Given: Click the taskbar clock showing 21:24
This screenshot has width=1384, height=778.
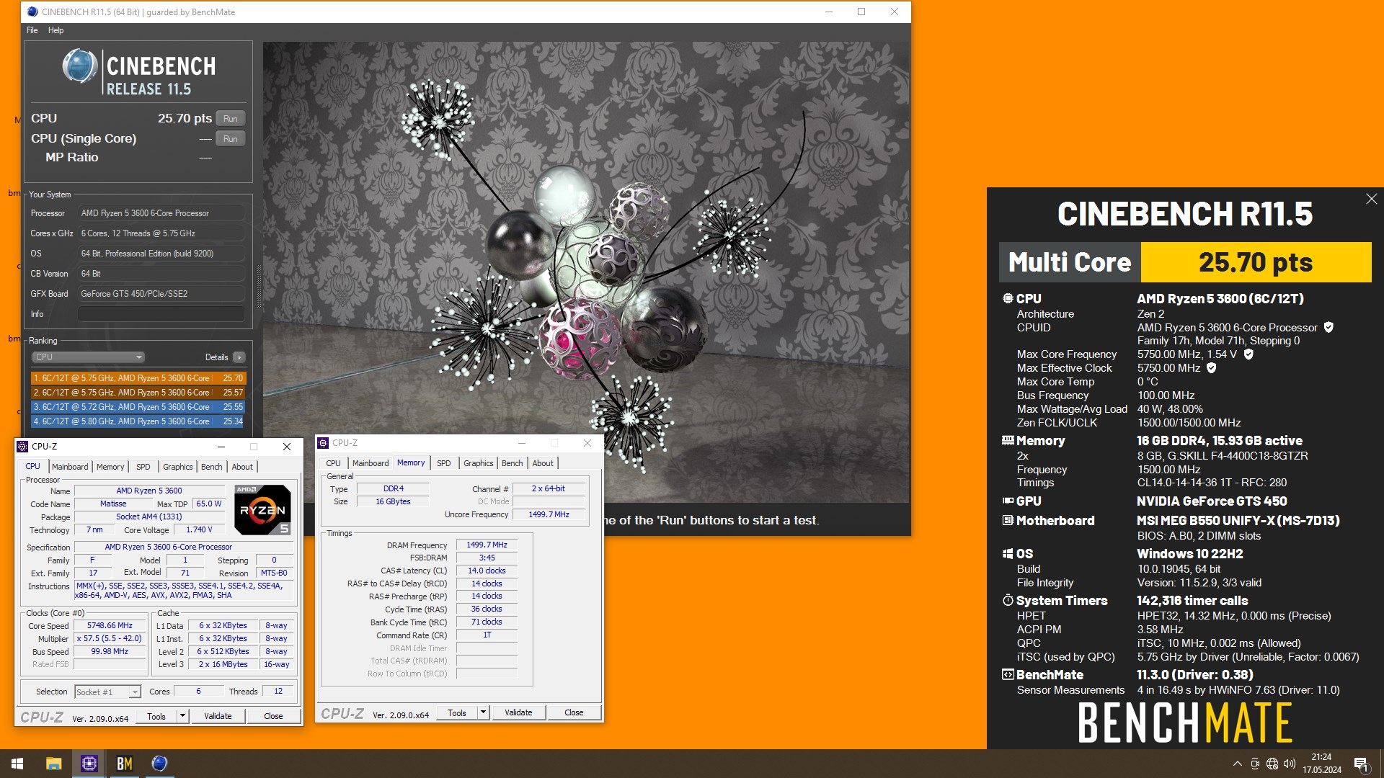Looking at the screenshot, I should pyautogui.click(x=1321, y=764).
